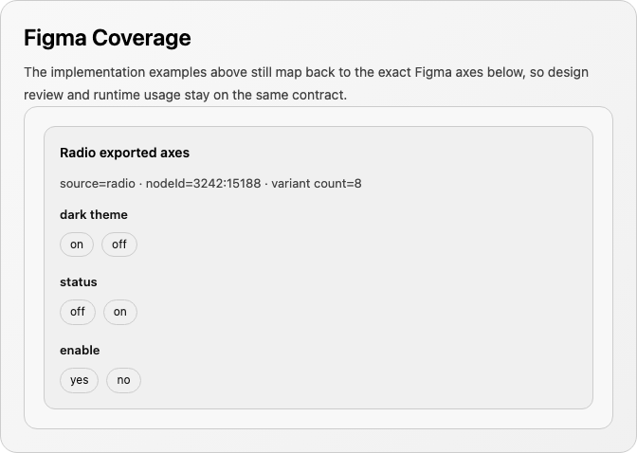Click the variant count=8 text
This screenshot has height=453, width=637.
(317, 184)
